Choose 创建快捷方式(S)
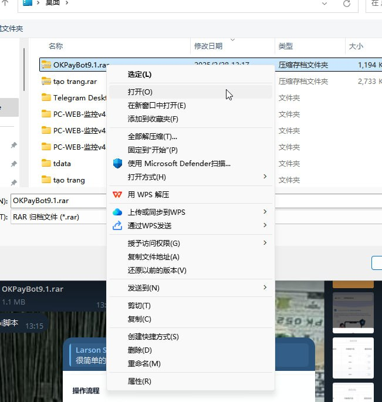Image resolution: width=382 pixels, height=402 pixels. point(191,337)
